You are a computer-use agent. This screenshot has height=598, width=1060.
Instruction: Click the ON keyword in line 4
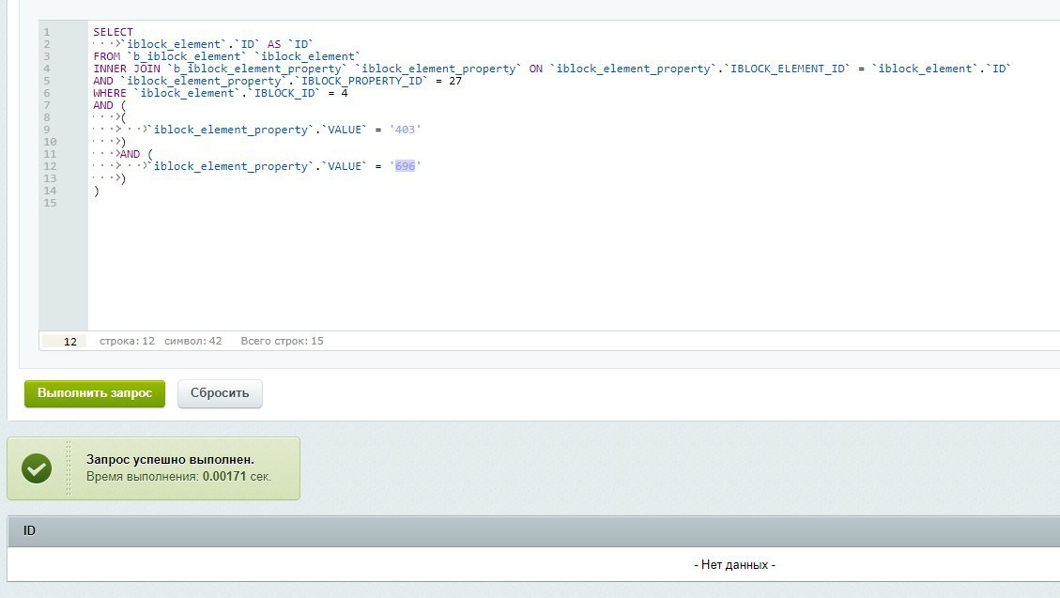[535, 69]
